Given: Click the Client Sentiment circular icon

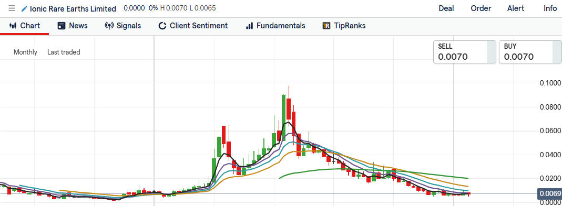Looking at the screenshot, I should (162, 26).
